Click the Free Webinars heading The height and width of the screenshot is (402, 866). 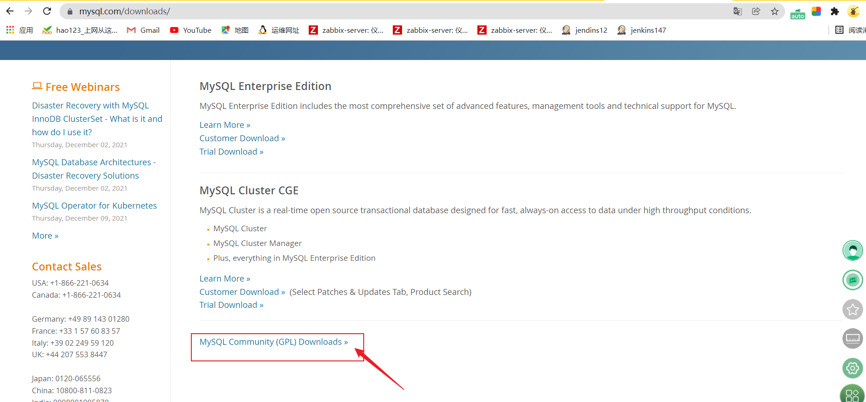tap(76, 87)
